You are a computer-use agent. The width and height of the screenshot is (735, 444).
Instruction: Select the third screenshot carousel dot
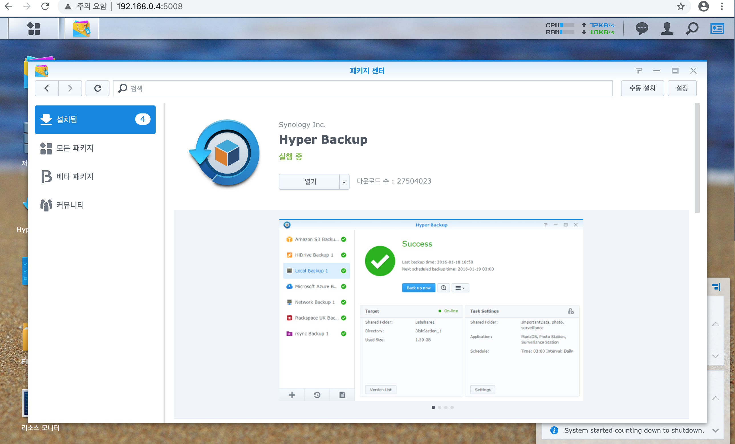[x=446, y=408]
